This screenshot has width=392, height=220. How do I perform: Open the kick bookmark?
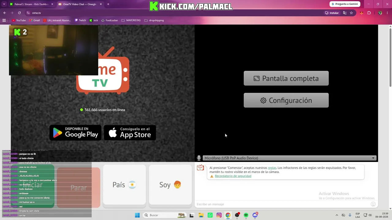pos(94,20)
